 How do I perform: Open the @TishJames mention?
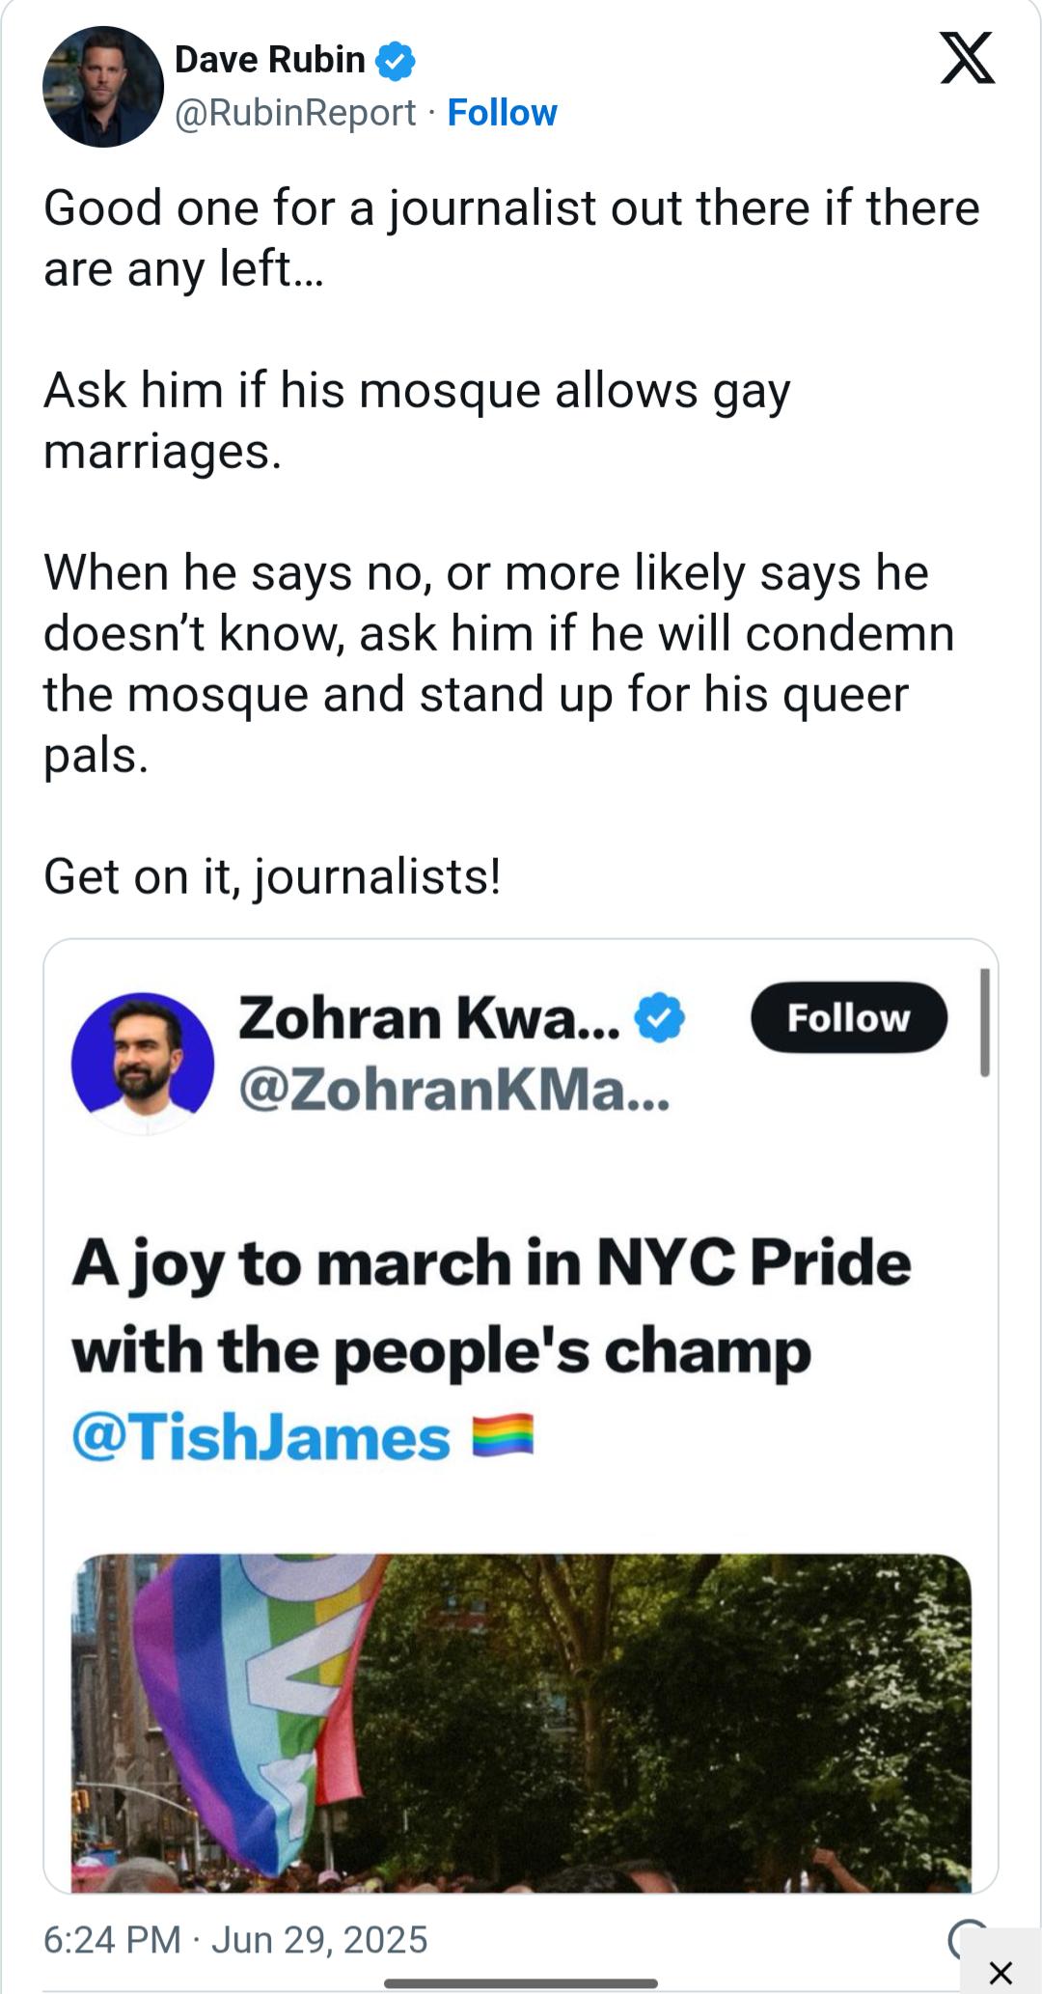click(261, 1438)
